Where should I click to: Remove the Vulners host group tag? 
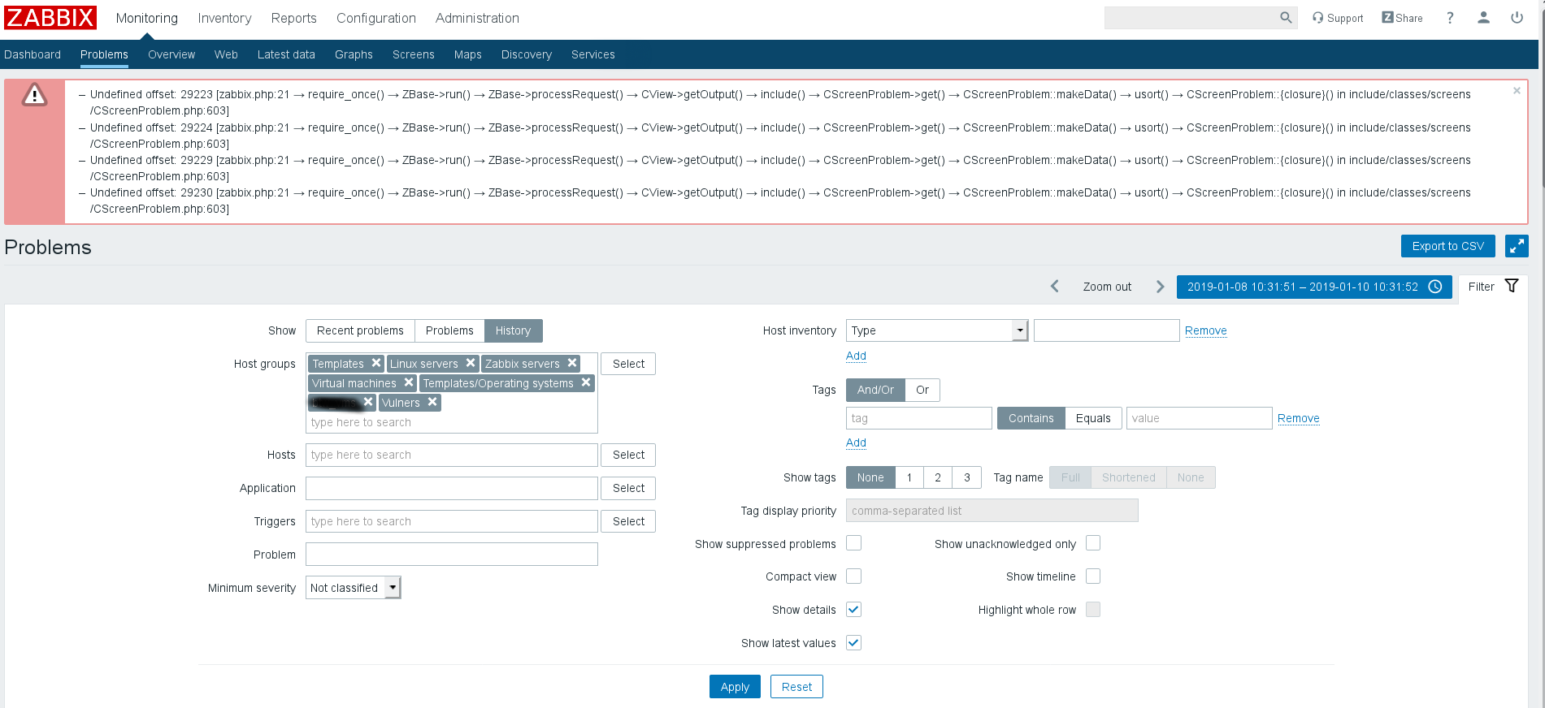click(432, 402)
